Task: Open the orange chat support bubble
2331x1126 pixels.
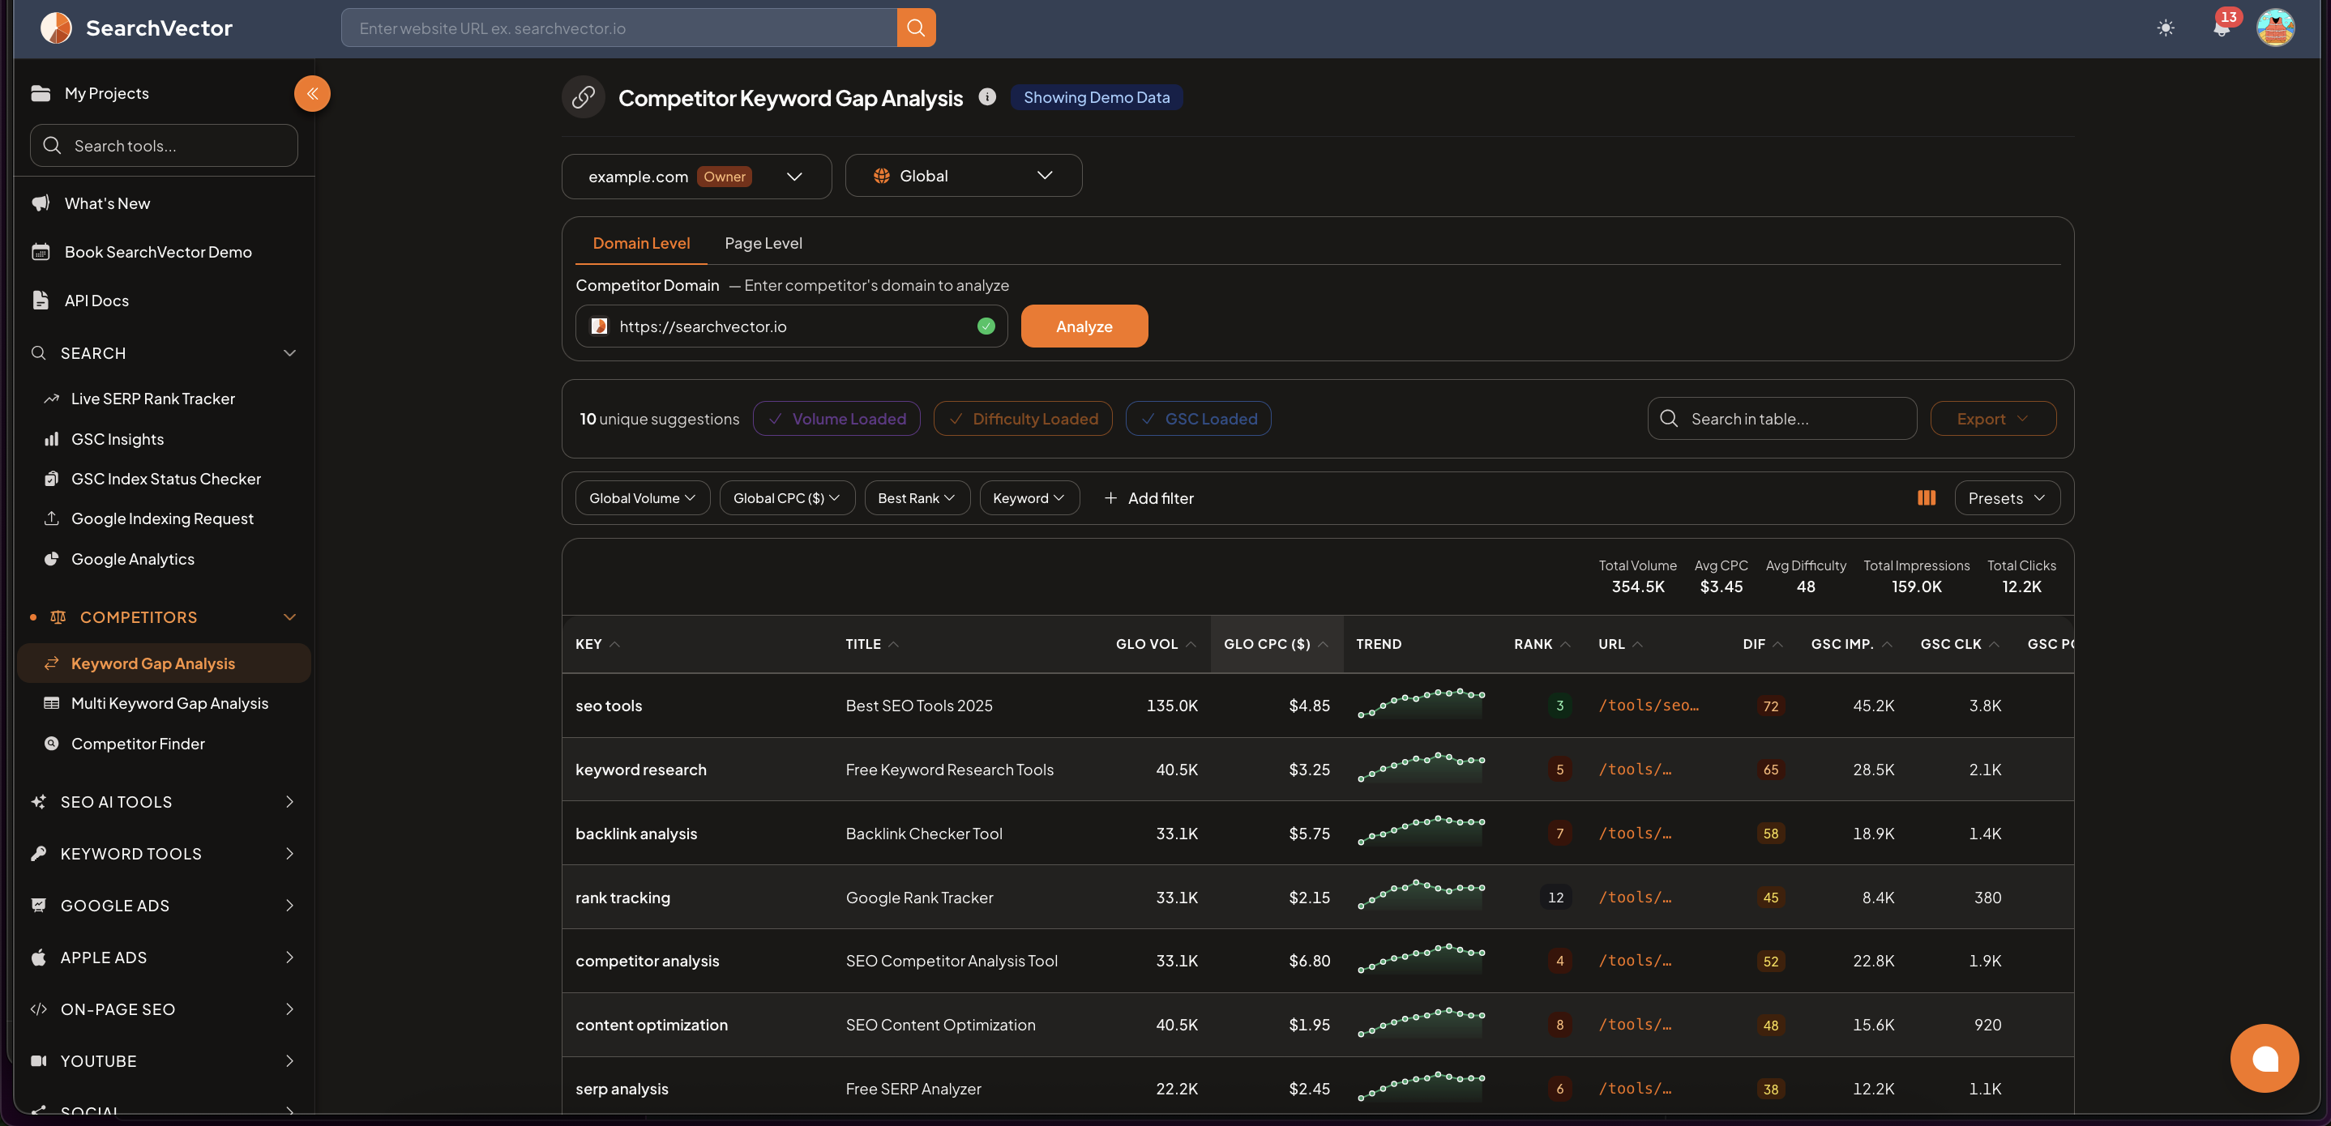Action: (2264, 1058)
